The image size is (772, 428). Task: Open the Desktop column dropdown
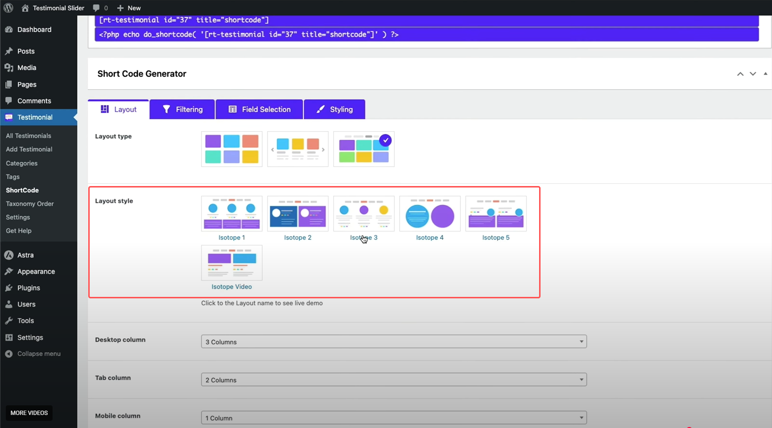click(x=393, y=342)
